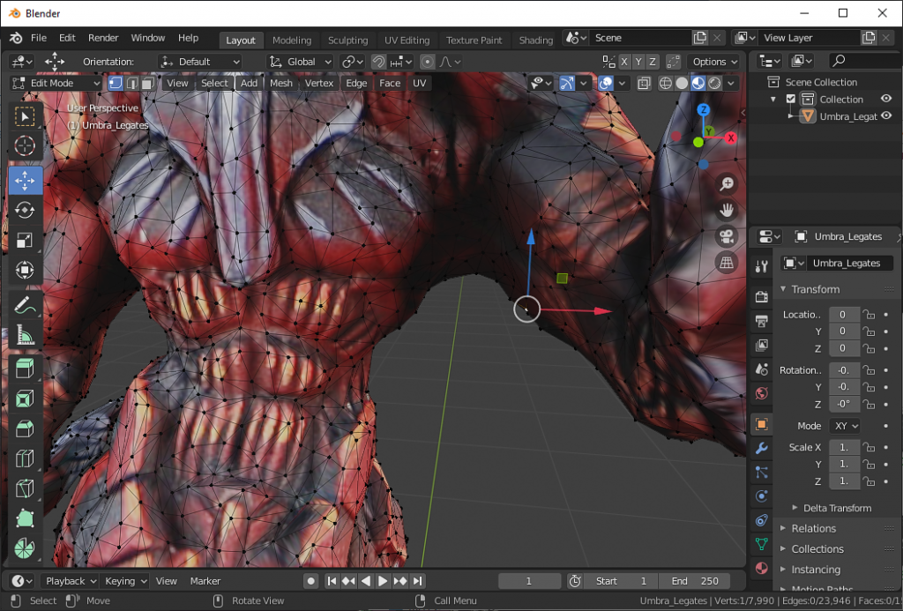The height and width of the screenshot is (611, 903).
Task: Switch to Material Preview shading mode
Action: [698, 82]
